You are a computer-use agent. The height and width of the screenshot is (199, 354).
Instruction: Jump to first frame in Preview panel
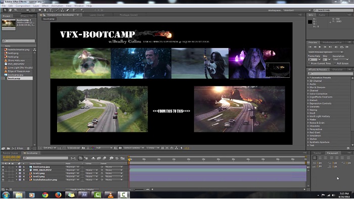[x=309, y=47]
